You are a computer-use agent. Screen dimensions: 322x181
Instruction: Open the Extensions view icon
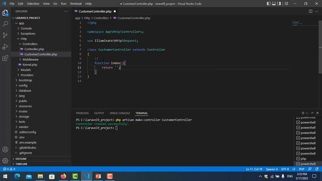pyautogui.click(x=5, y=58)
